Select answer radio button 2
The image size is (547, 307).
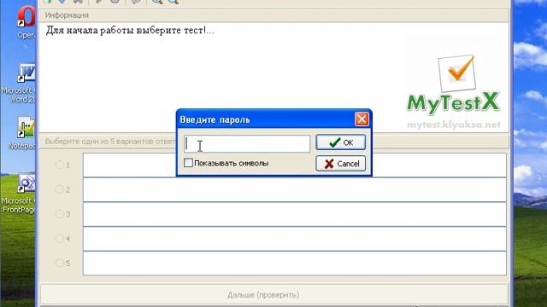(x=60, y=189)
